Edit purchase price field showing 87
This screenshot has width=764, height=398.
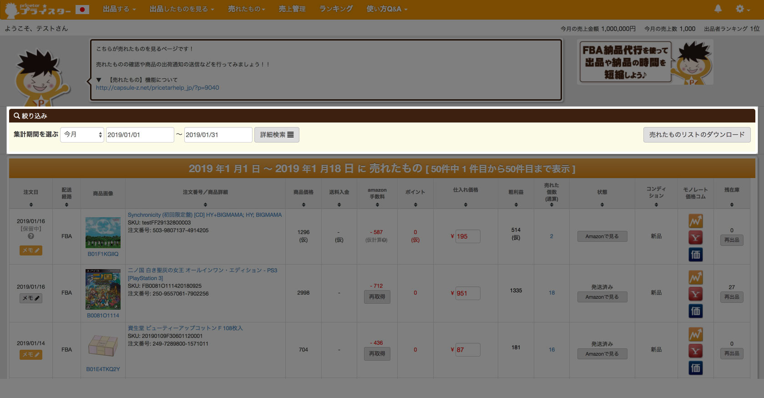(468, 350)
